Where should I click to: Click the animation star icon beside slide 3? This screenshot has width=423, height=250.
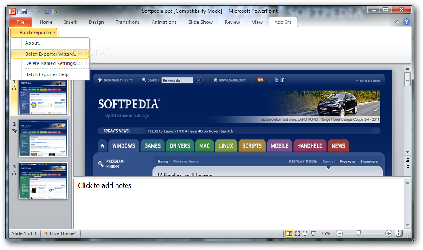[x=14, y=173]
